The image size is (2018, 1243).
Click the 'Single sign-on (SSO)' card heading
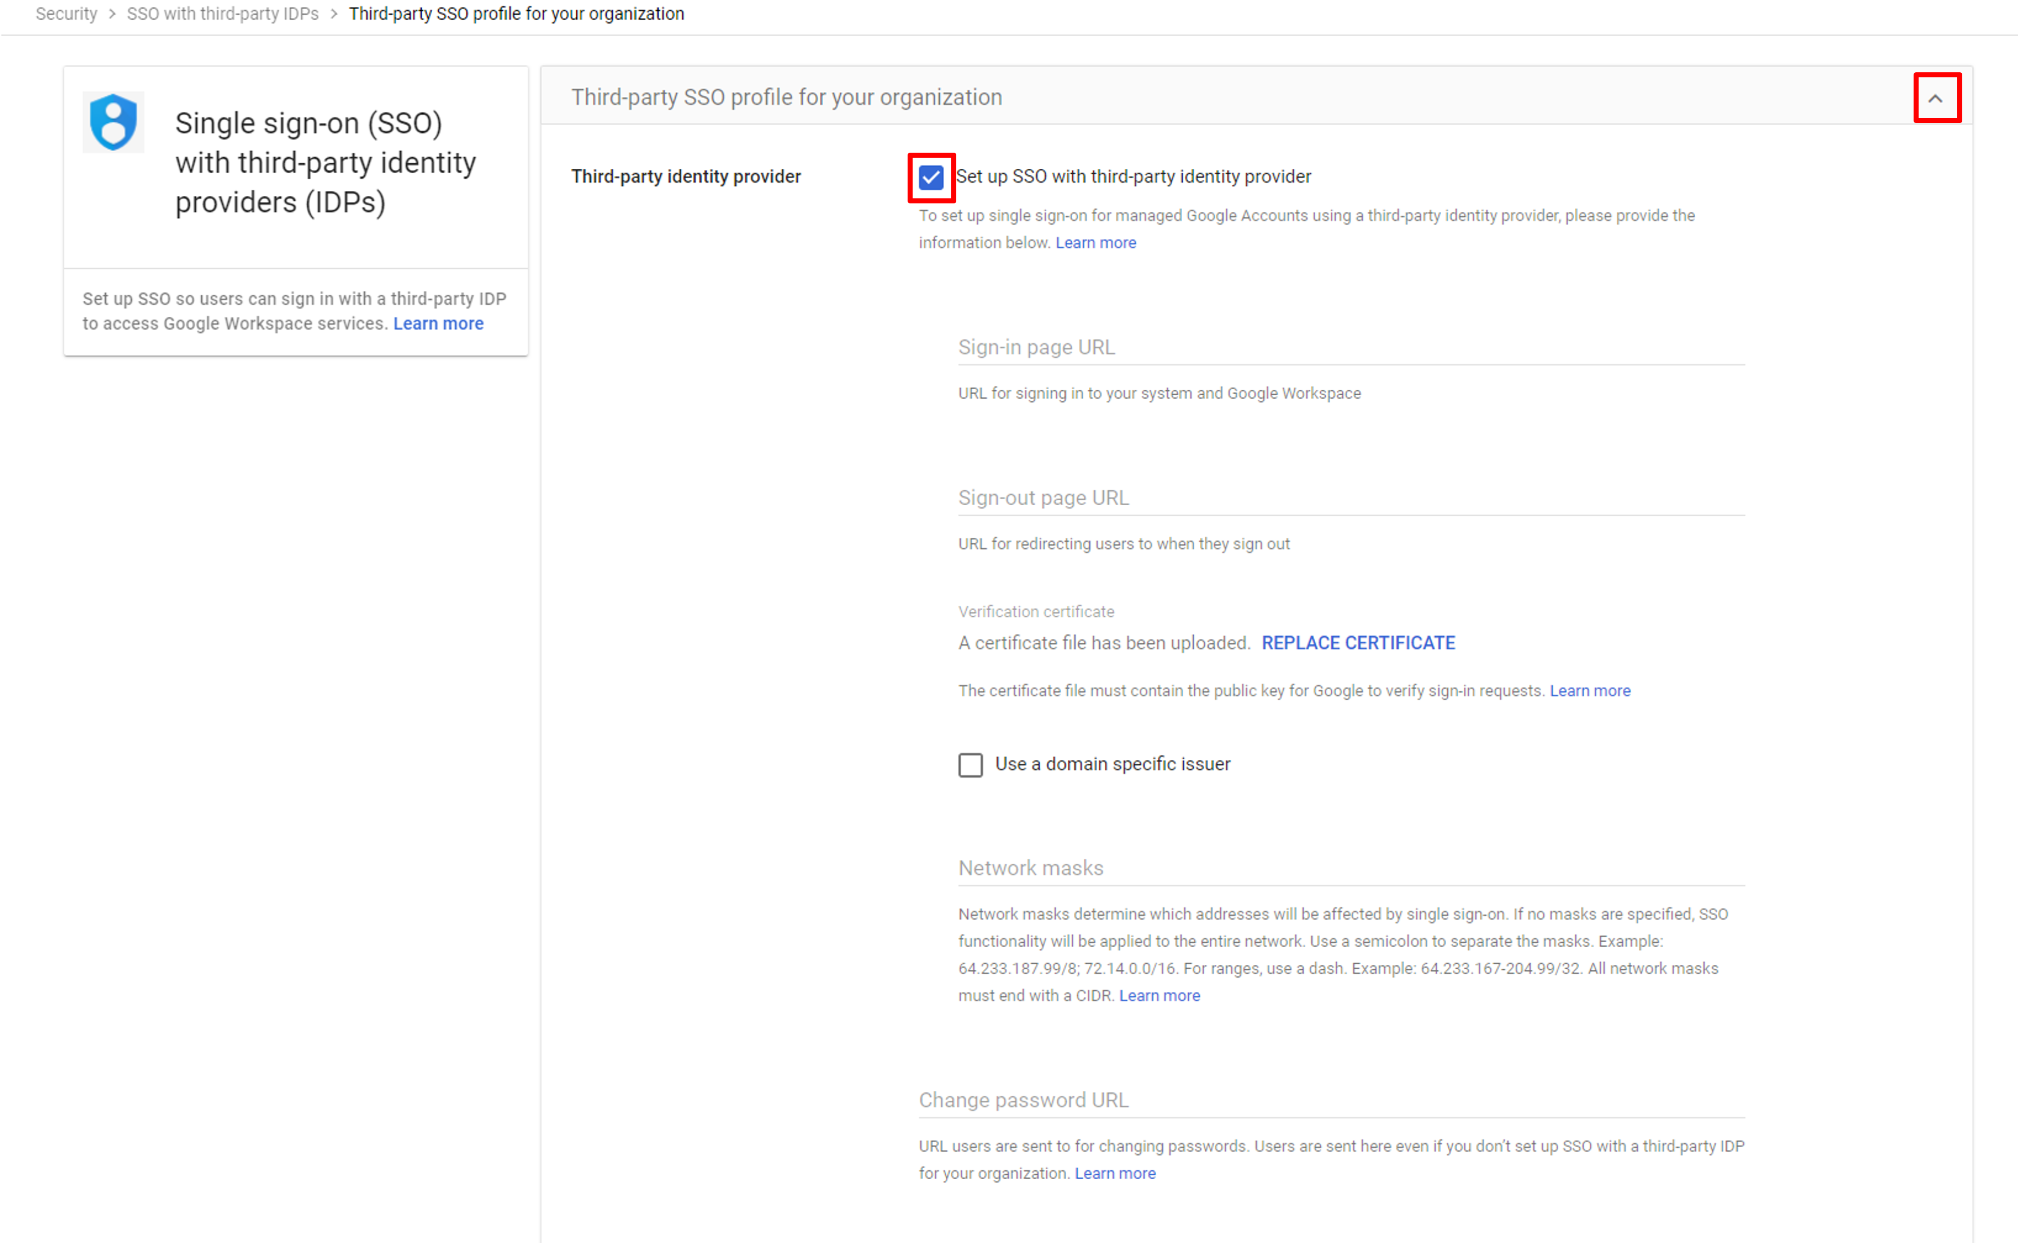pyautogui.click(x=325, y=163)
